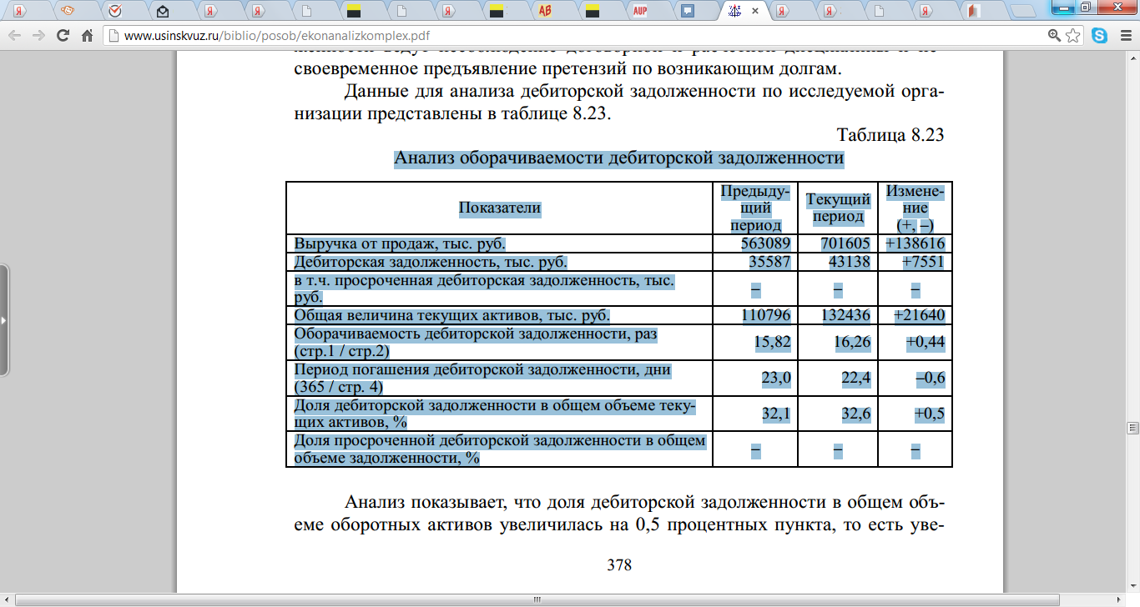This screenshot has width=1140, height=607.
Task: Click the row label 'Выручка от продаж, тыс. руб.'
Action: (400, 243)
